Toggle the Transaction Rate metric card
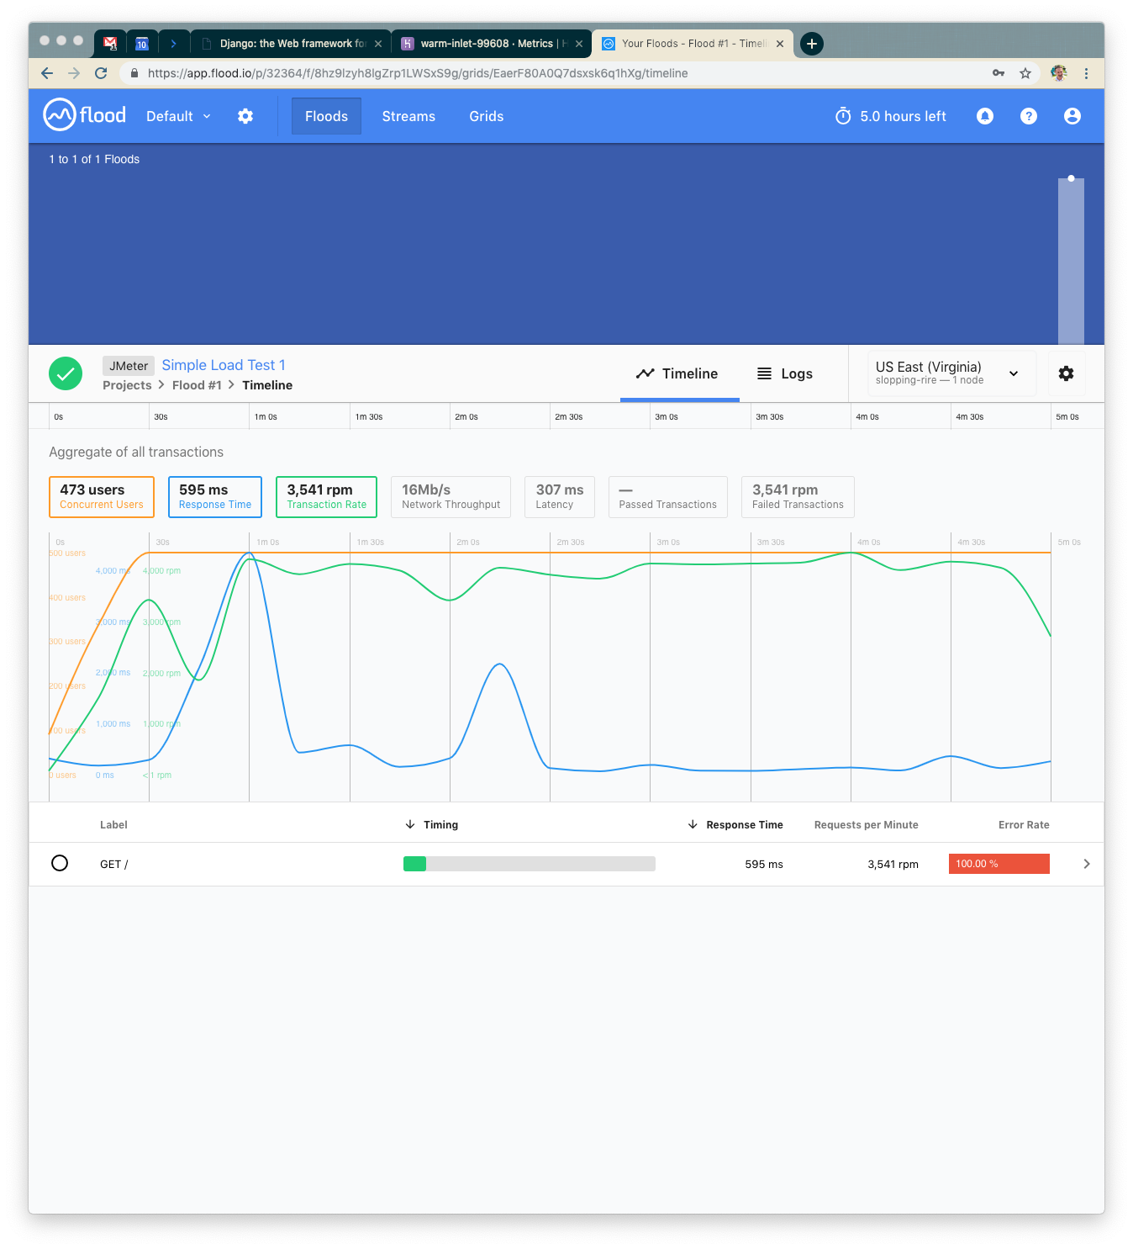The image size is (1133, 1249). [326, 496]
